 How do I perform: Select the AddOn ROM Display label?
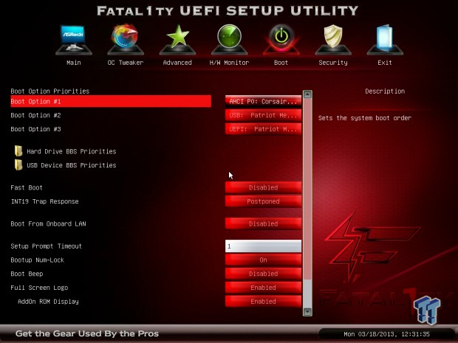coord(48,301)
